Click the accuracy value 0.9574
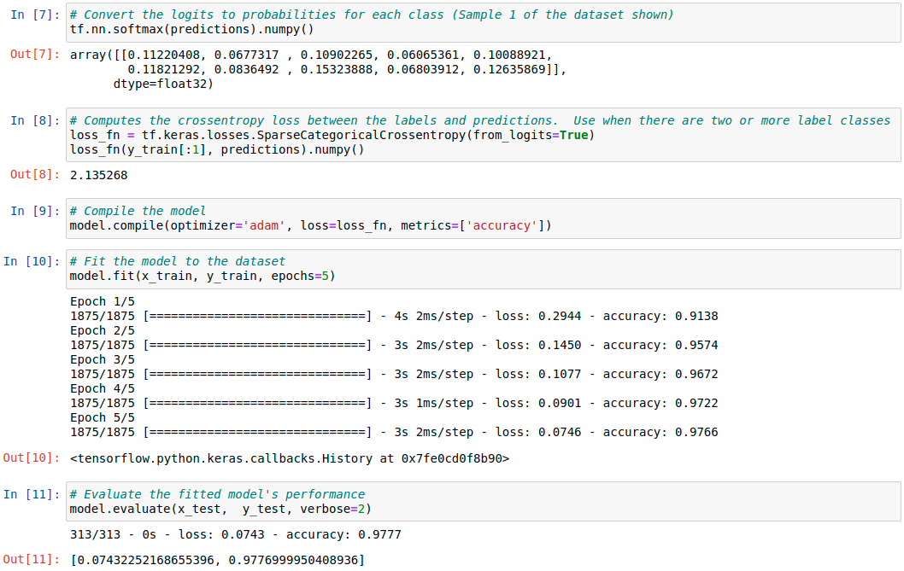The width and height of the screenshot is (904, 571). click(x=696, y=345)
